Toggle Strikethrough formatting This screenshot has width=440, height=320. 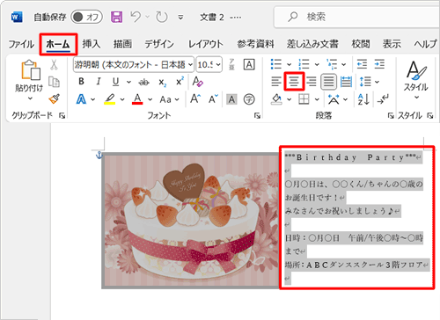click(x=143, y=83)
